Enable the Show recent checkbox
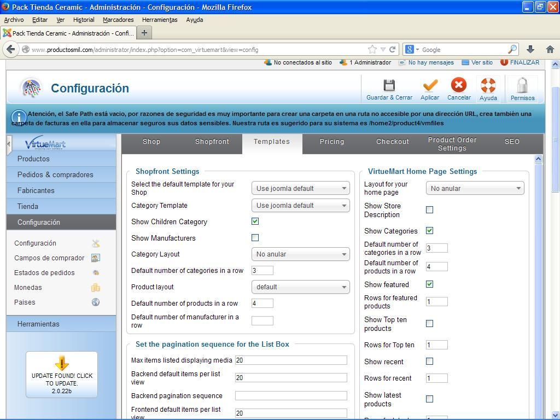Image resolution: width=560 pixels, height=420 pixels. (430, 361)
